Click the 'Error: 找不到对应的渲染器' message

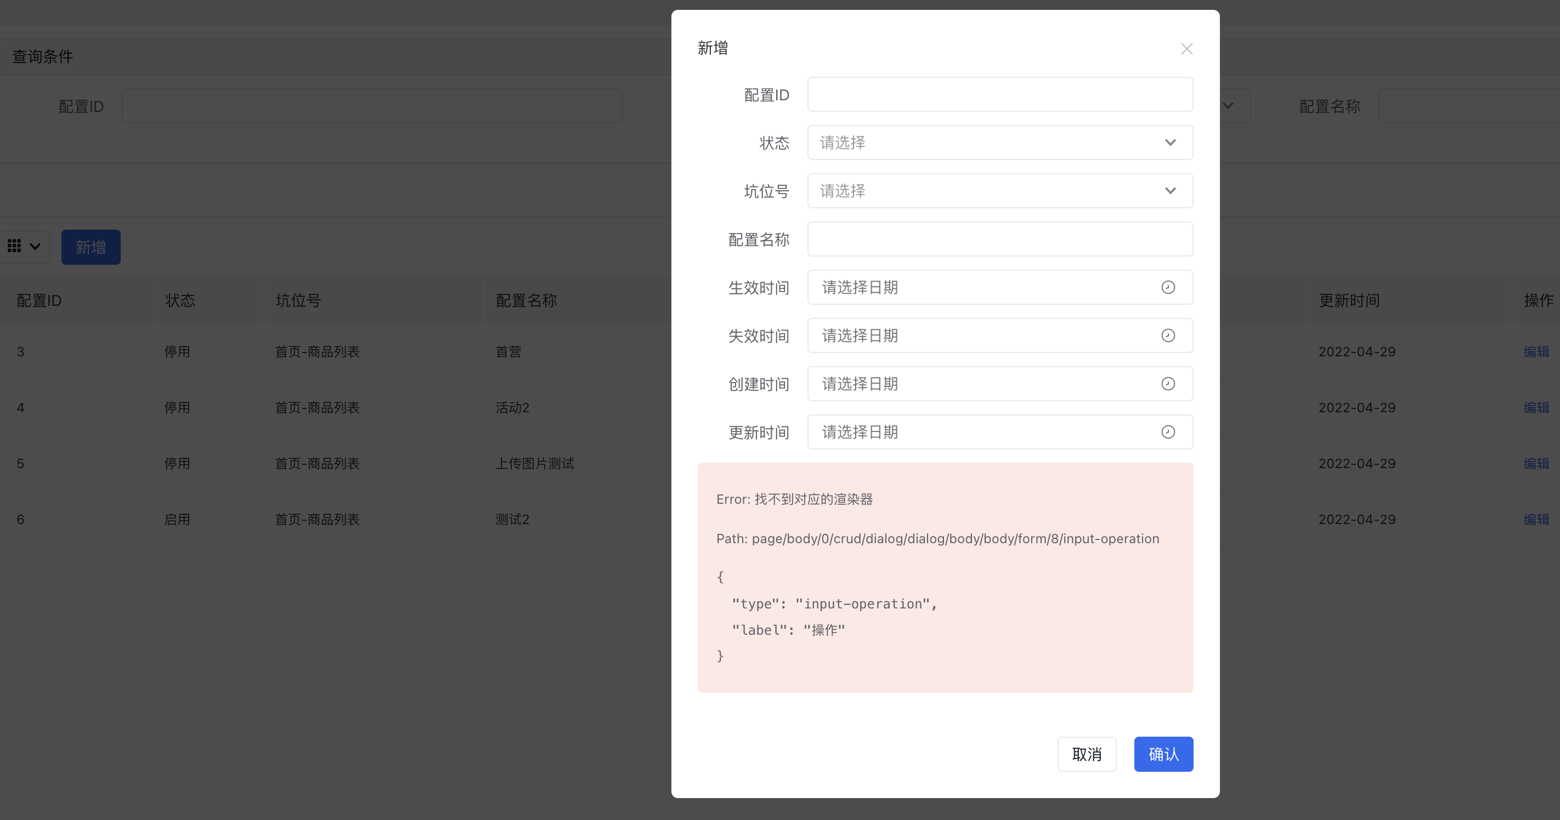[794, 499]
